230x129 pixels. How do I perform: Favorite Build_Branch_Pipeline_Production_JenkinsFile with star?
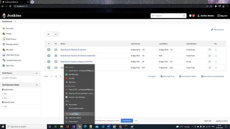click(216, 56)
